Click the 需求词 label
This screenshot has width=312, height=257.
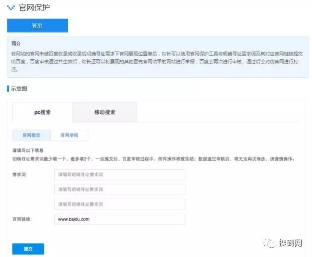pos(20,175)
